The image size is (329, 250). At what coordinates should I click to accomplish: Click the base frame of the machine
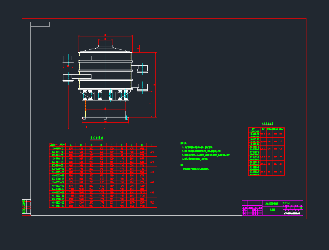(x=105, y=118)
